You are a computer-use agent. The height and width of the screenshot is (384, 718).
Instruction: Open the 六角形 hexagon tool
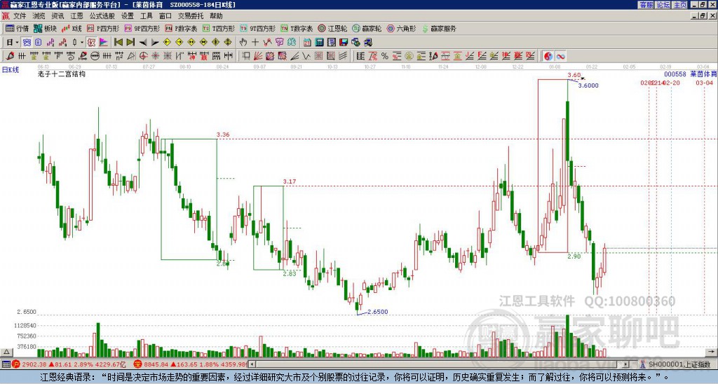401,28
